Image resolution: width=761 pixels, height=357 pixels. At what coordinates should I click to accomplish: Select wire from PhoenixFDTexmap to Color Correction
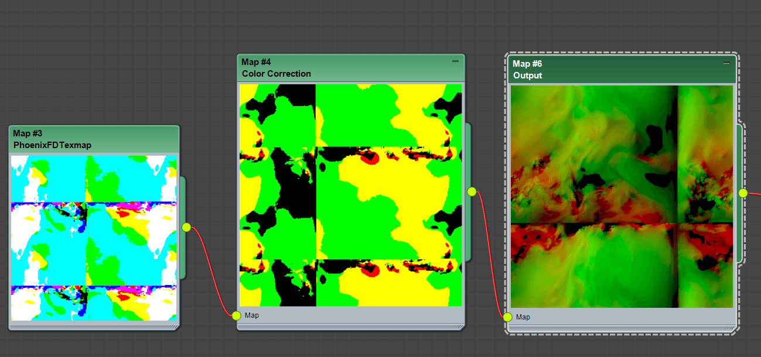[211, 275]
